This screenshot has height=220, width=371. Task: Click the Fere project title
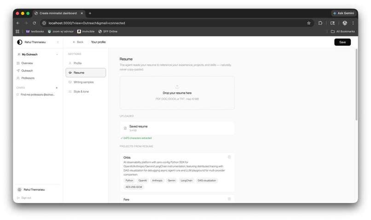(x=126, y=199)
